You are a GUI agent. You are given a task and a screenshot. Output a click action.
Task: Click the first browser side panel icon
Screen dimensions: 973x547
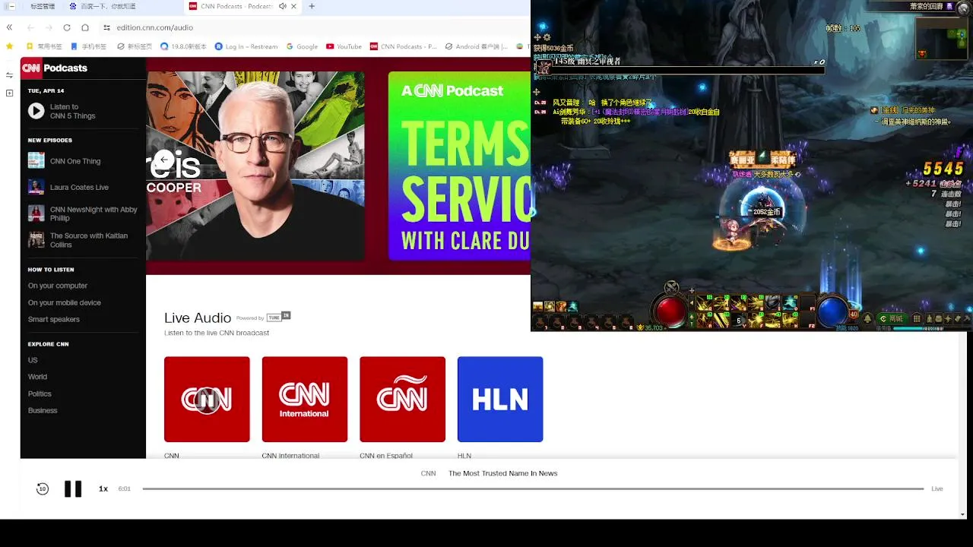click(x=9, y=74)
